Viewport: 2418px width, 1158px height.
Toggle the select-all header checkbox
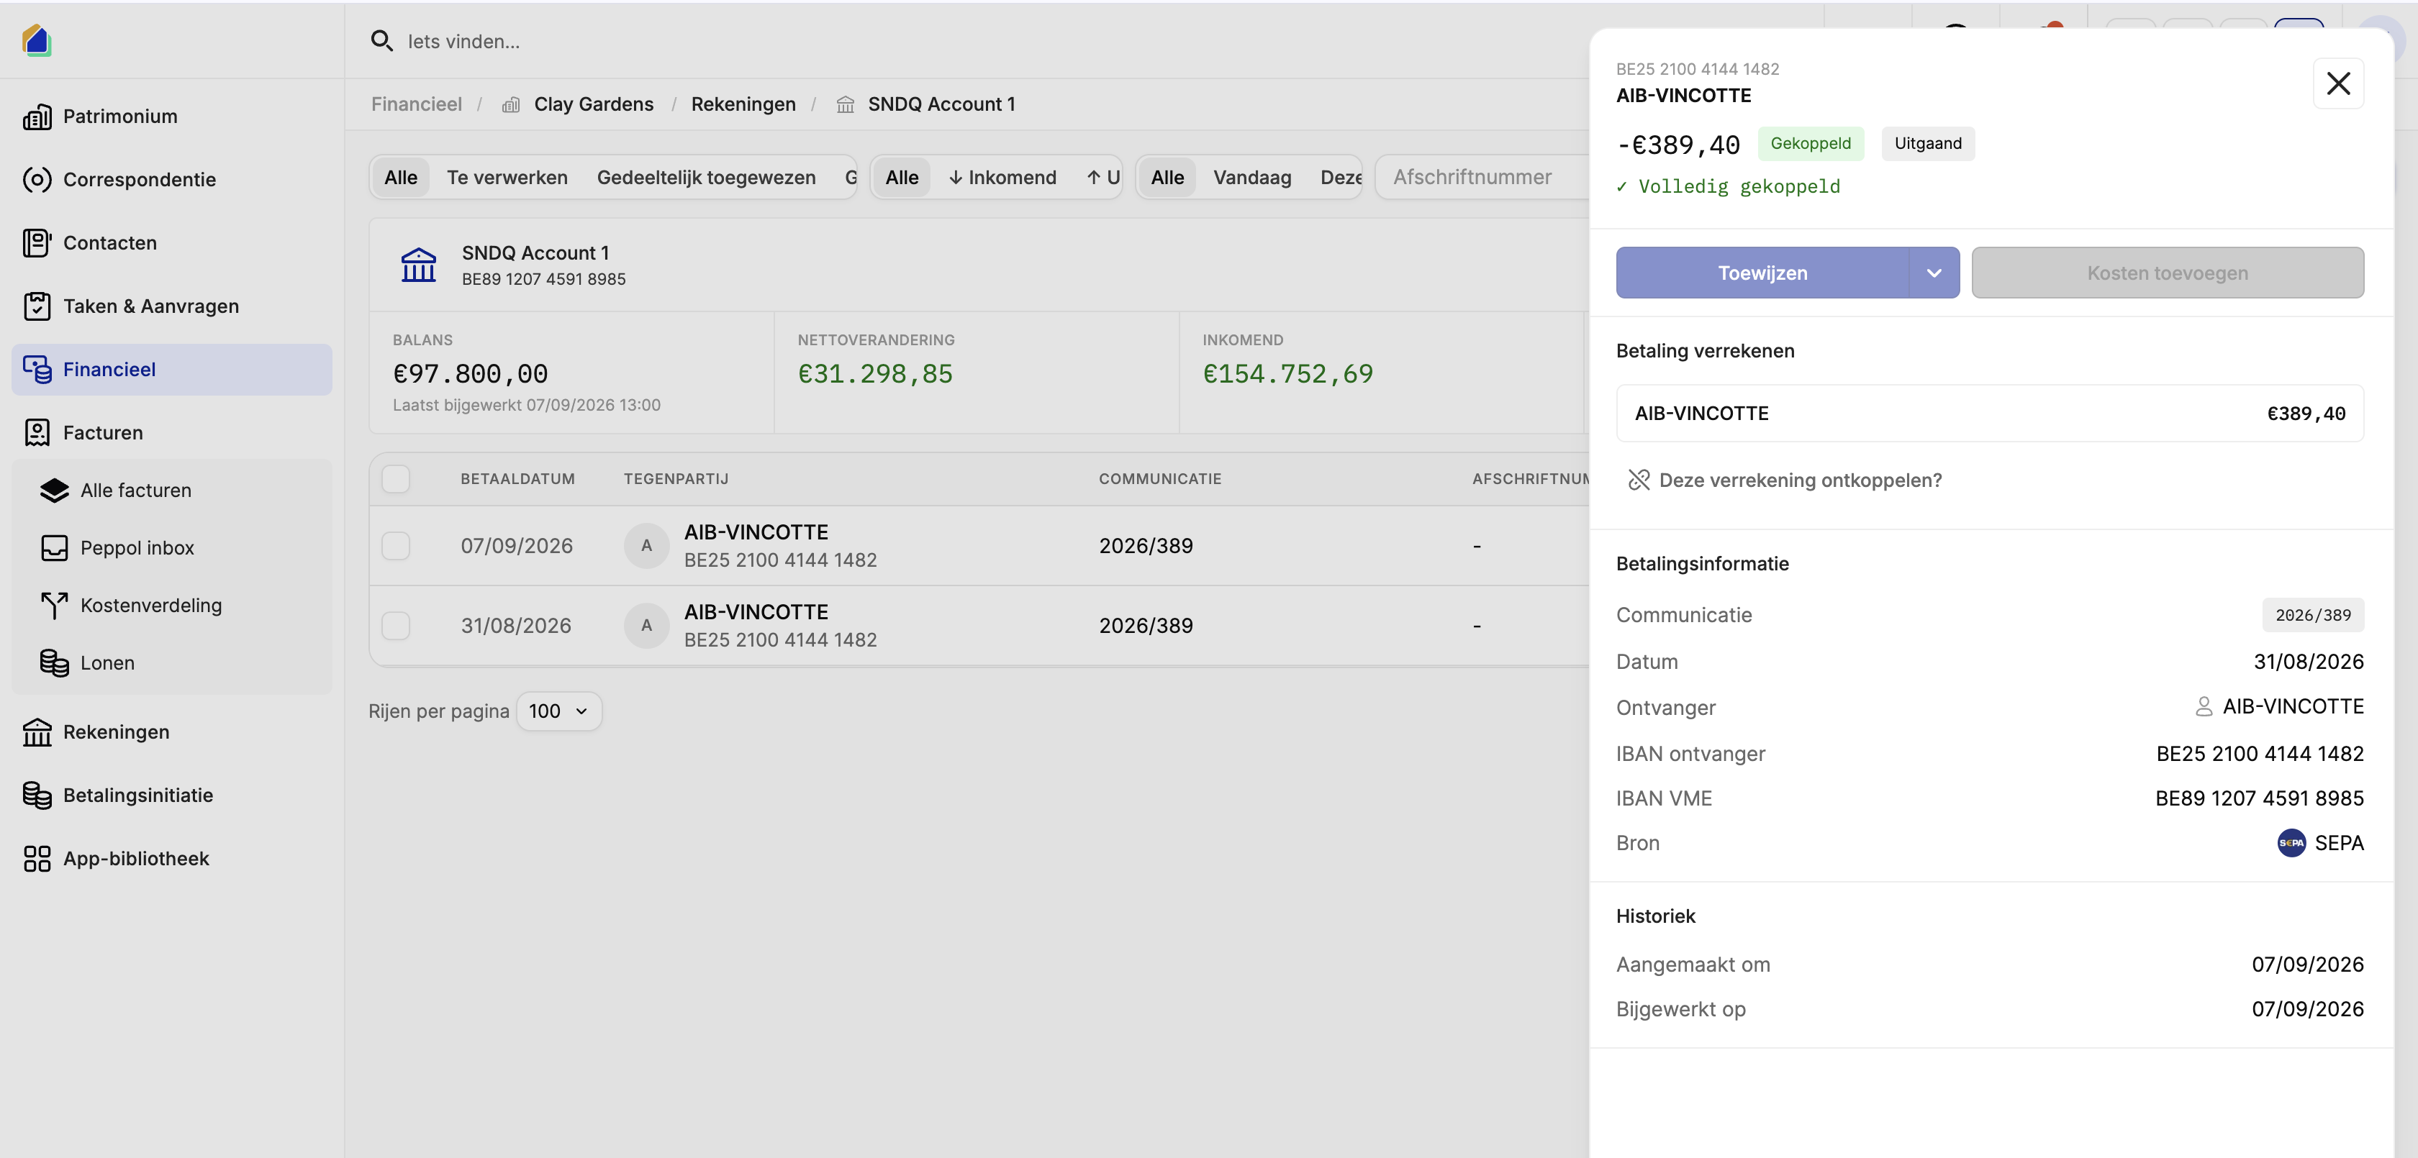tap(395, 478)
